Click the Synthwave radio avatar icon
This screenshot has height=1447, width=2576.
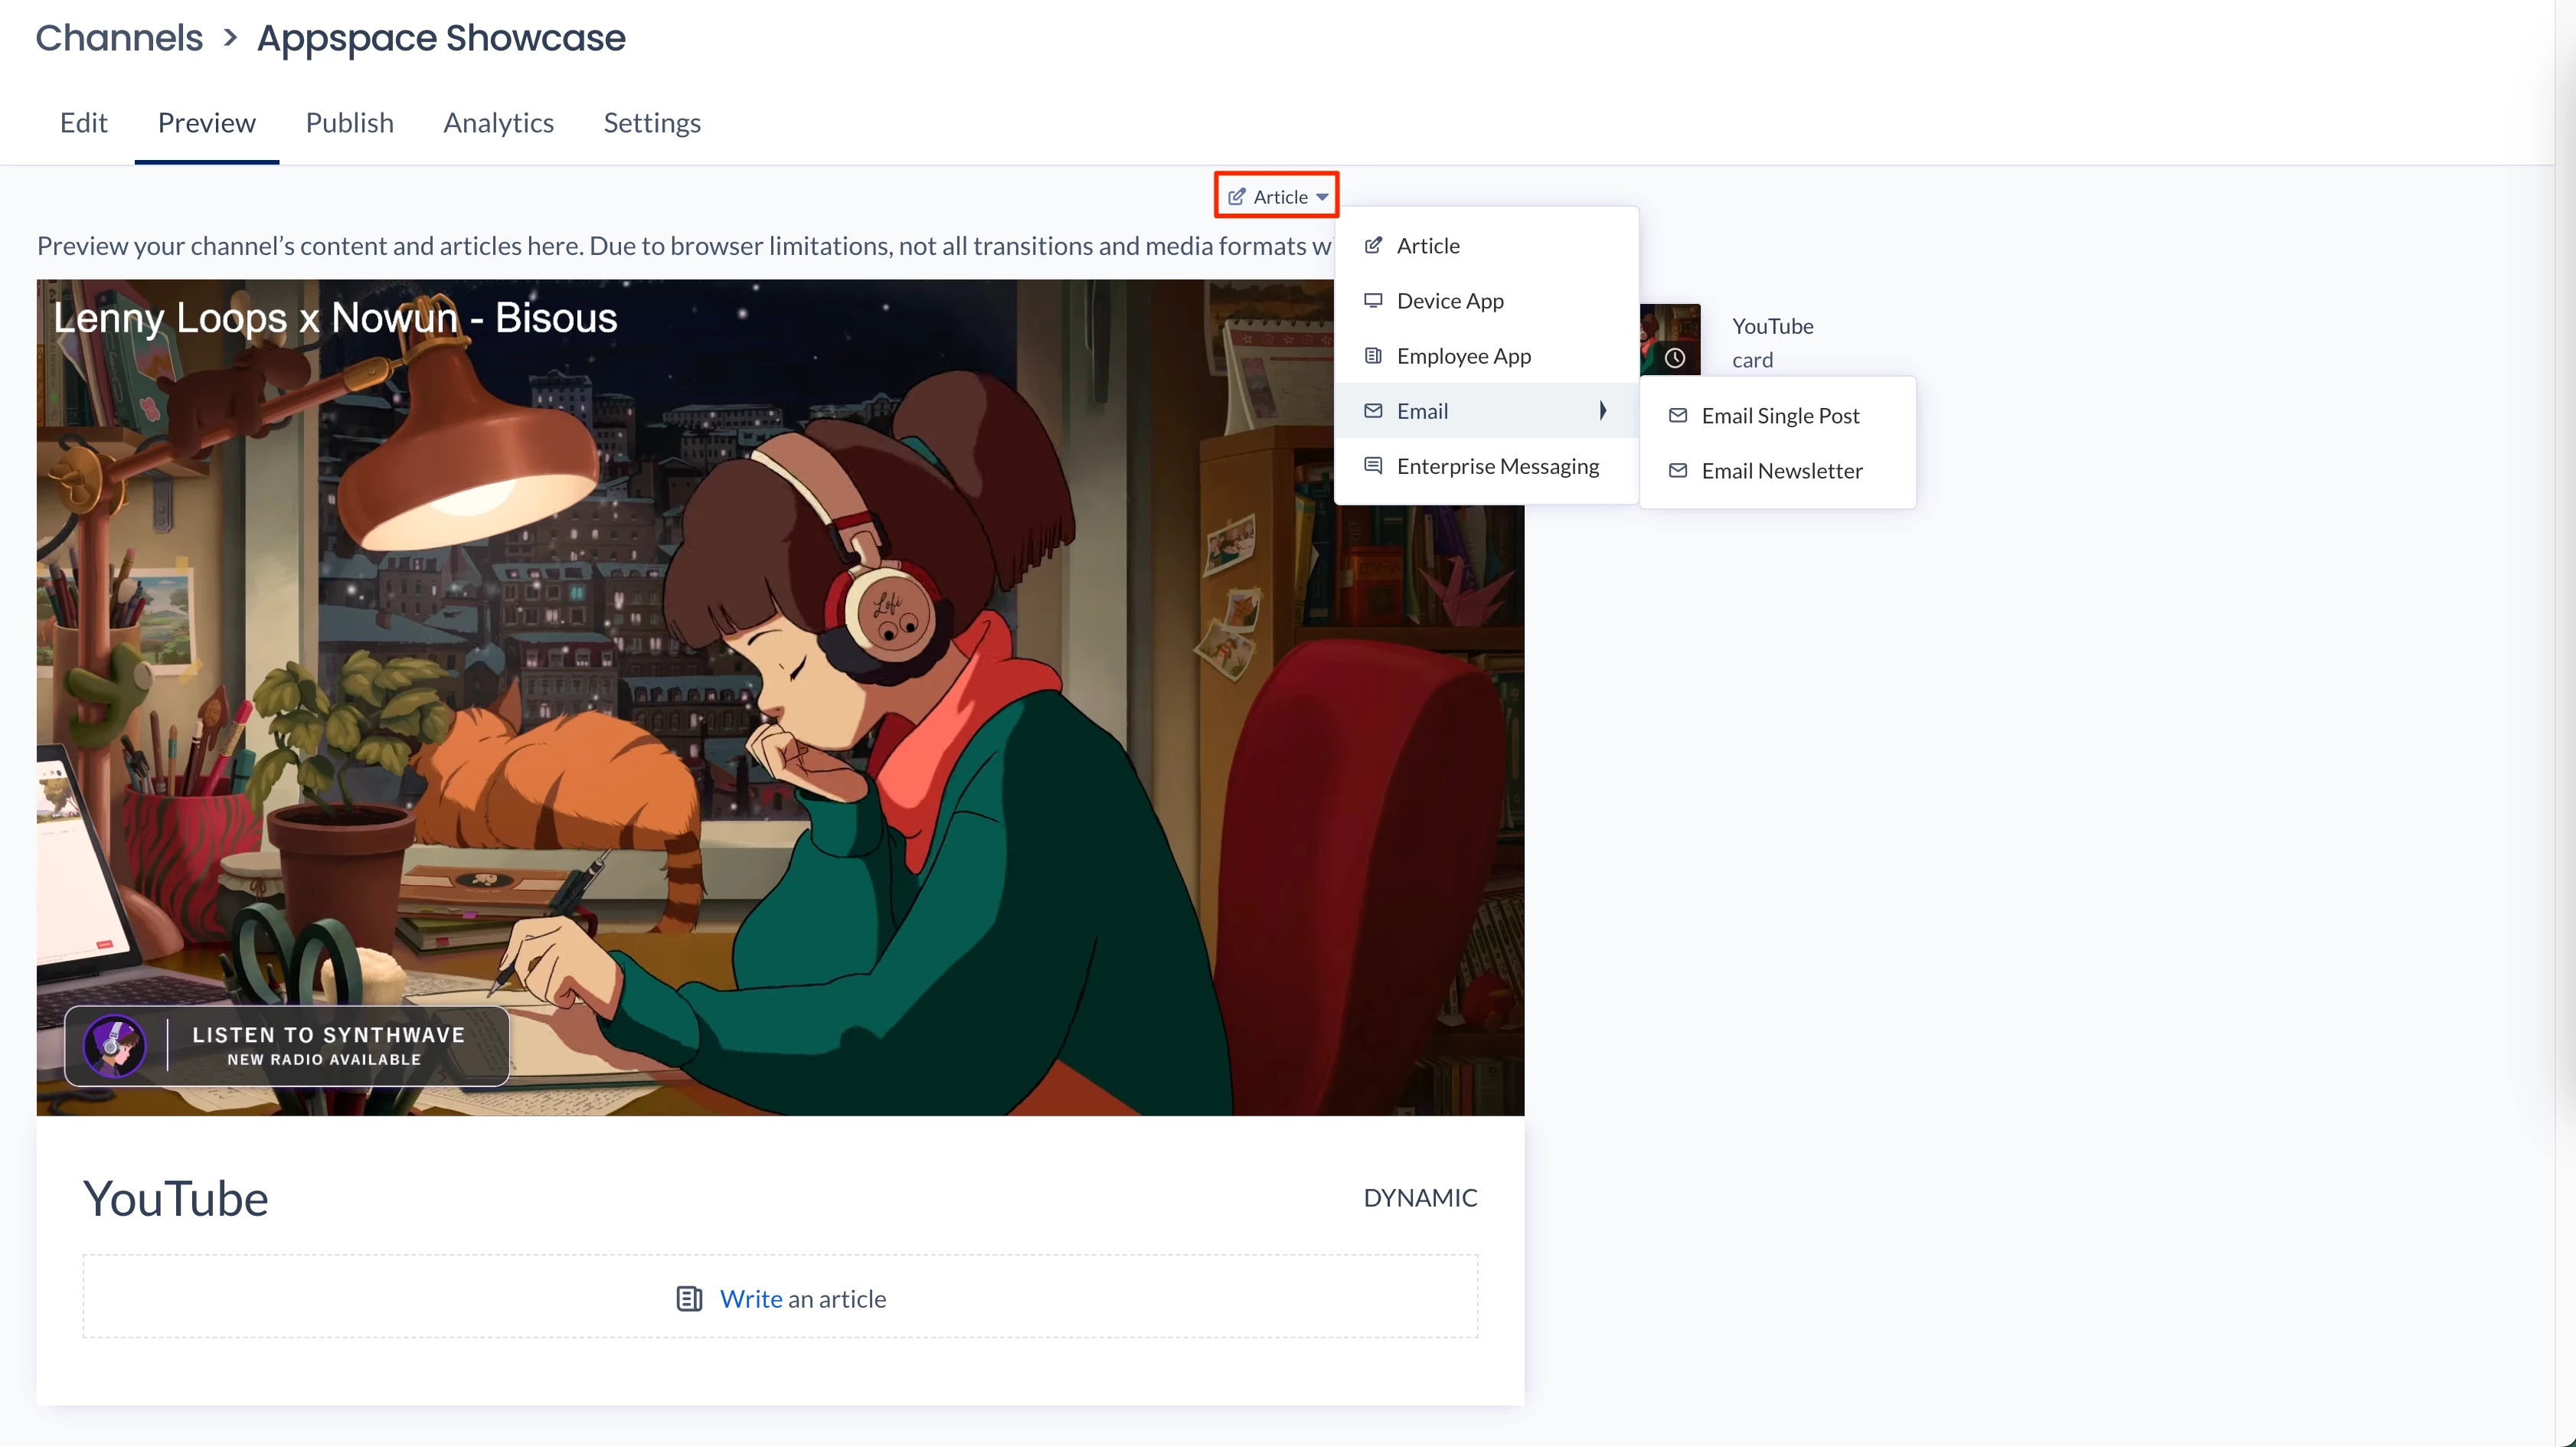[x=115, y=1046]
